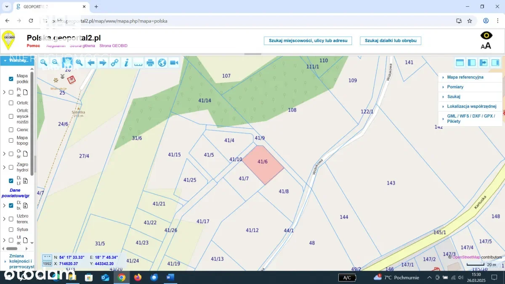Enable the Cieniowanie layer checkbox
Screen dimensions: 505x284
(x=11, y=130)
